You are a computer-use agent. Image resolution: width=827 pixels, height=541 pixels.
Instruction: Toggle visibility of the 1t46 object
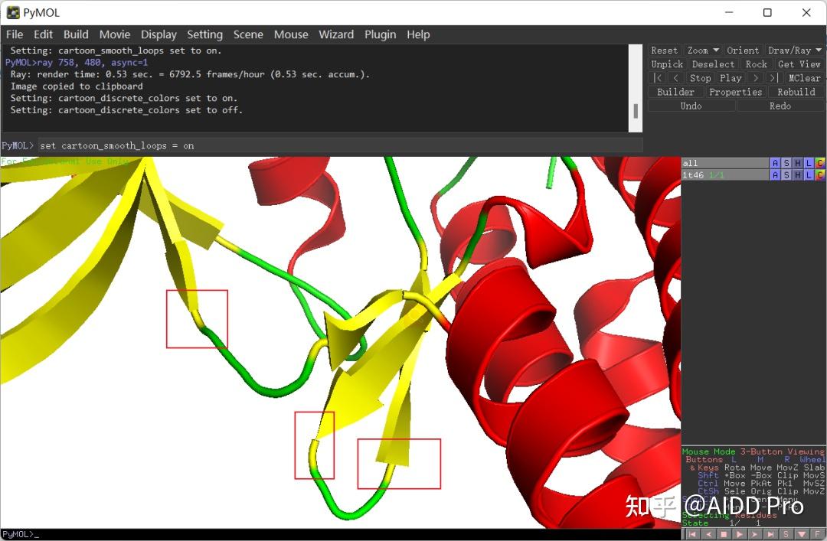point(724,174)
